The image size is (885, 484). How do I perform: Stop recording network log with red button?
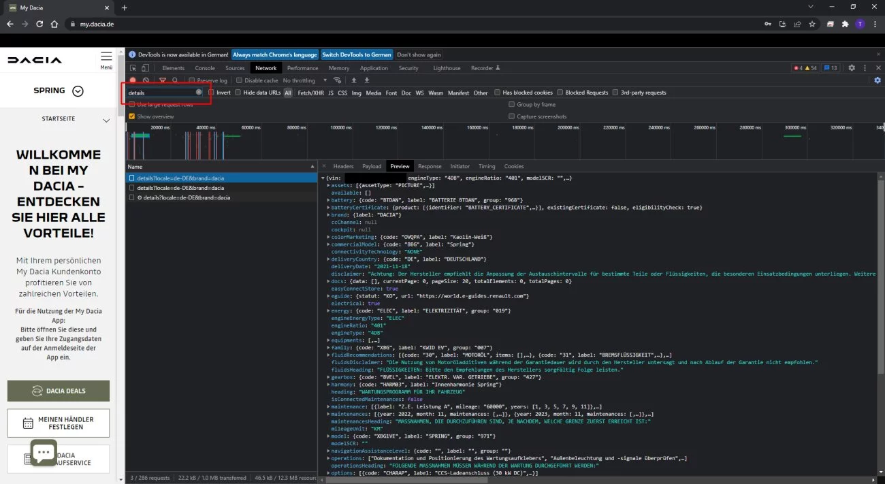pyautogui.click(x=133, y=80)
